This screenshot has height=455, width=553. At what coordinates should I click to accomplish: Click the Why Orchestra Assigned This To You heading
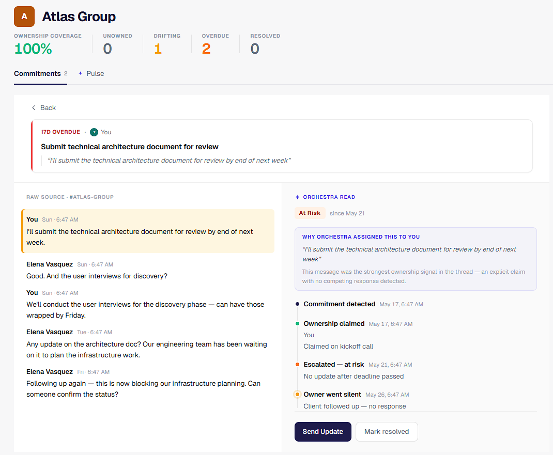click(361, 237)
